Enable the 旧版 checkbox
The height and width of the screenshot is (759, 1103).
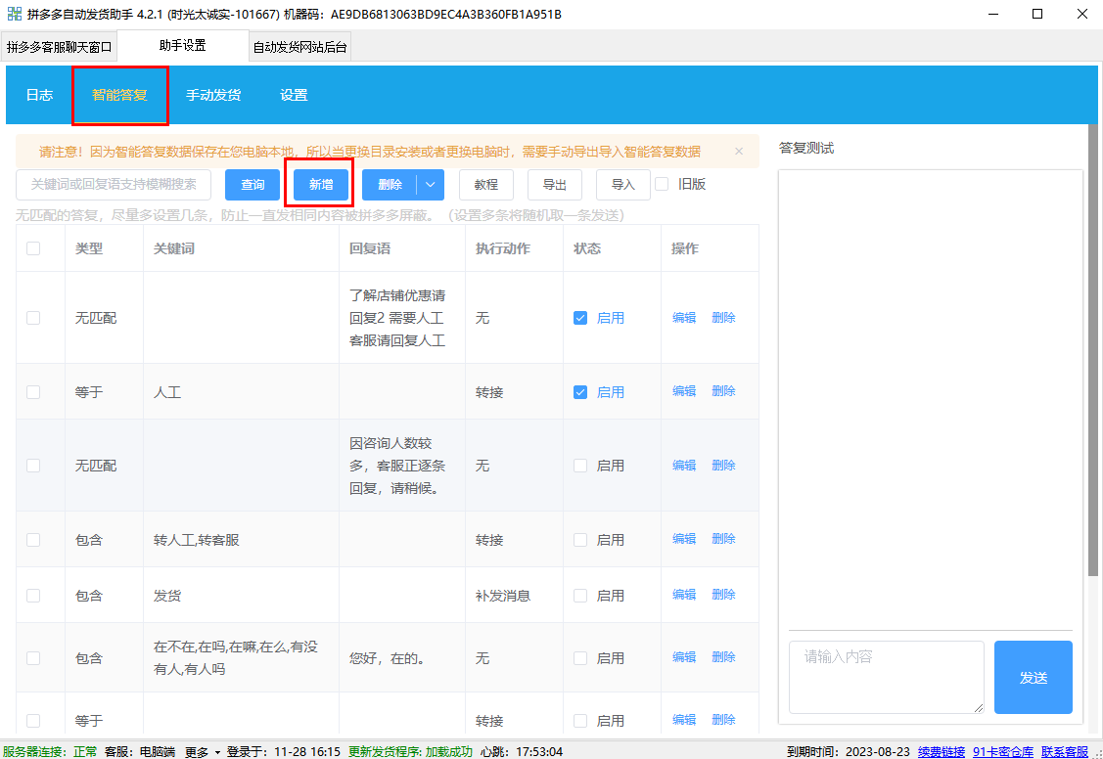[x=662, y=184]
